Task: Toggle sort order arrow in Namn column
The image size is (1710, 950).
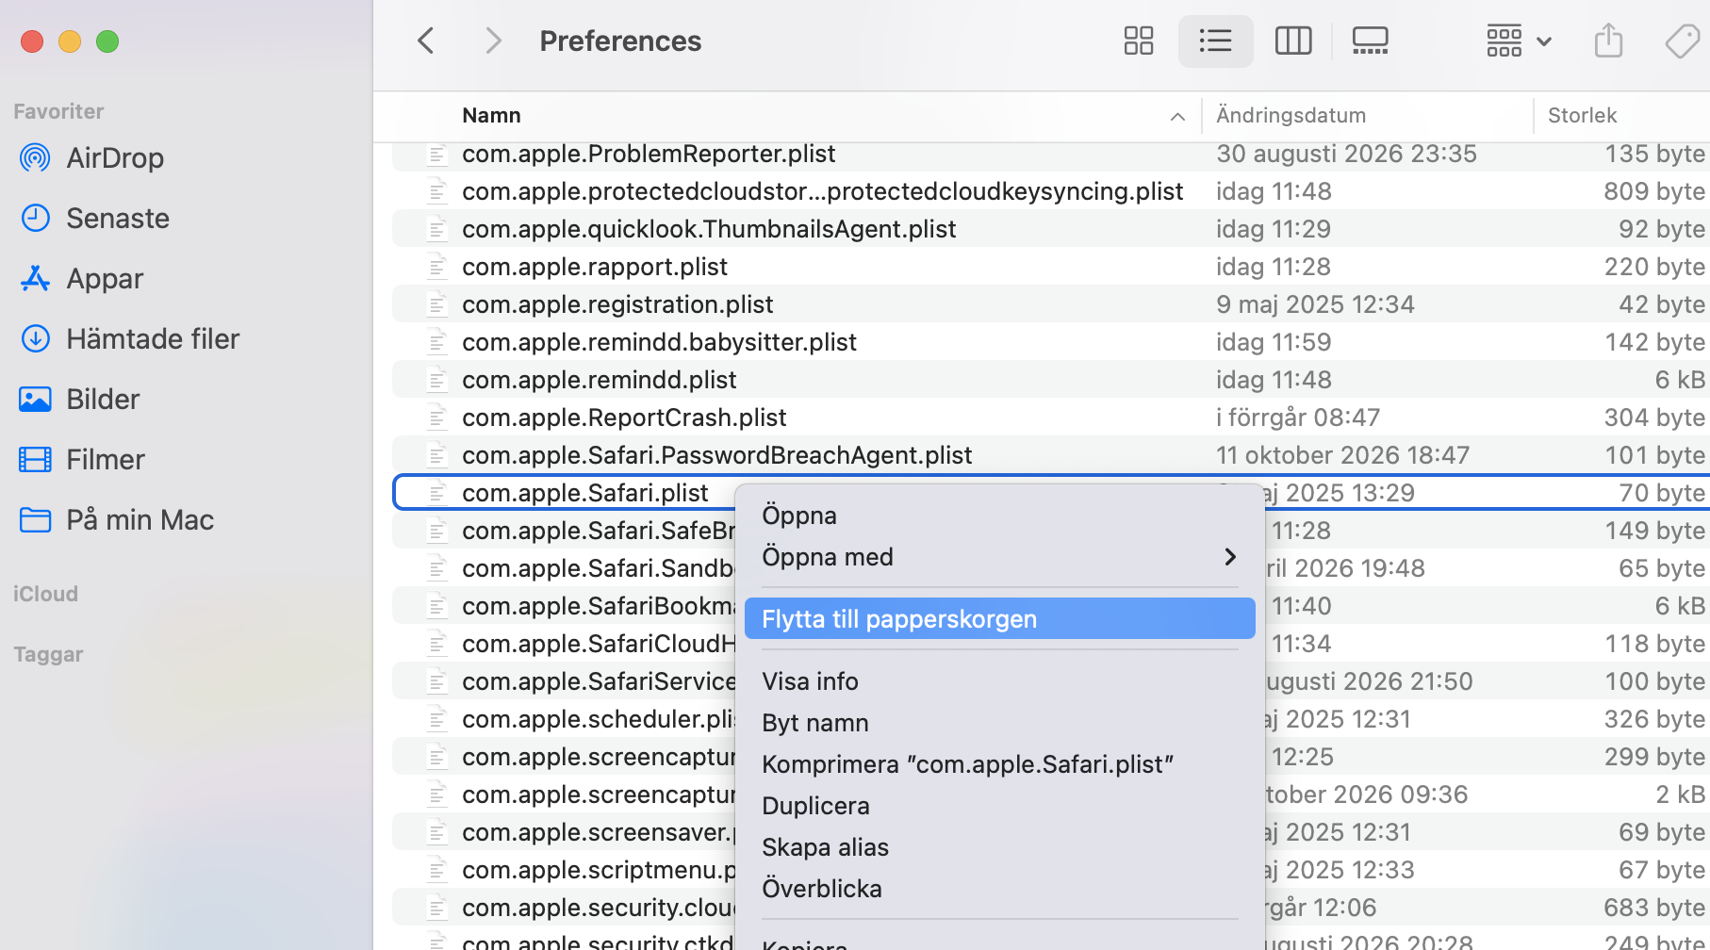Action: (1177, 116)
